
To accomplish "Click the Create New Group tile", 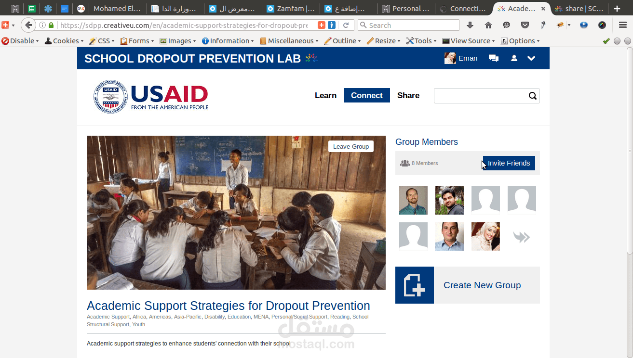I will (468, 285).
